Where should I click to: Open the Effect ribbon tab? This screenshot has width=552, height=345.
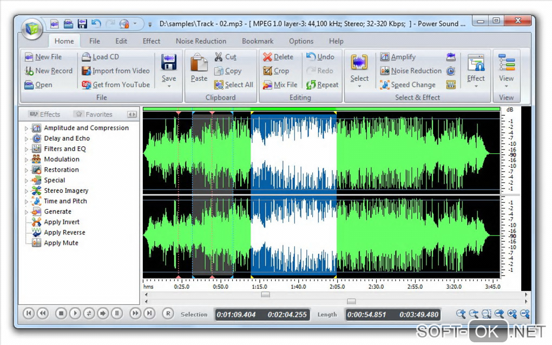click(152, 41)
